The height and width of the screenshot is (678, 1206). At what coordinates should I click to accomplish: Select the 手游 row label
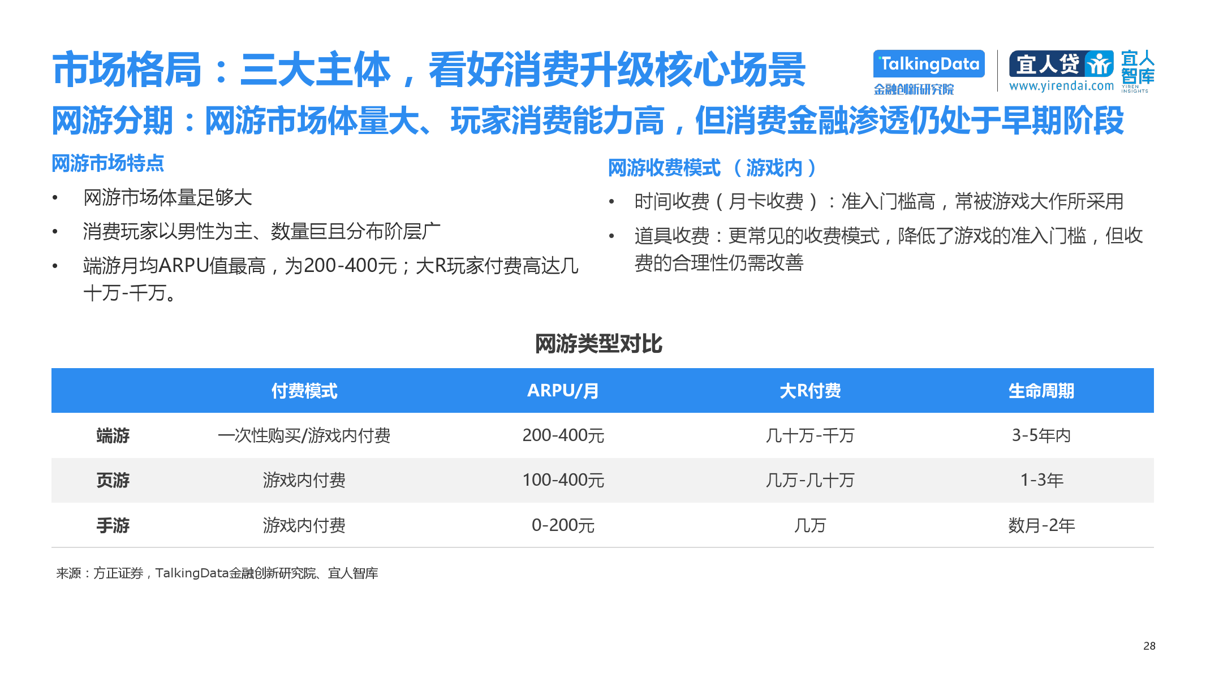click(113, 525)
